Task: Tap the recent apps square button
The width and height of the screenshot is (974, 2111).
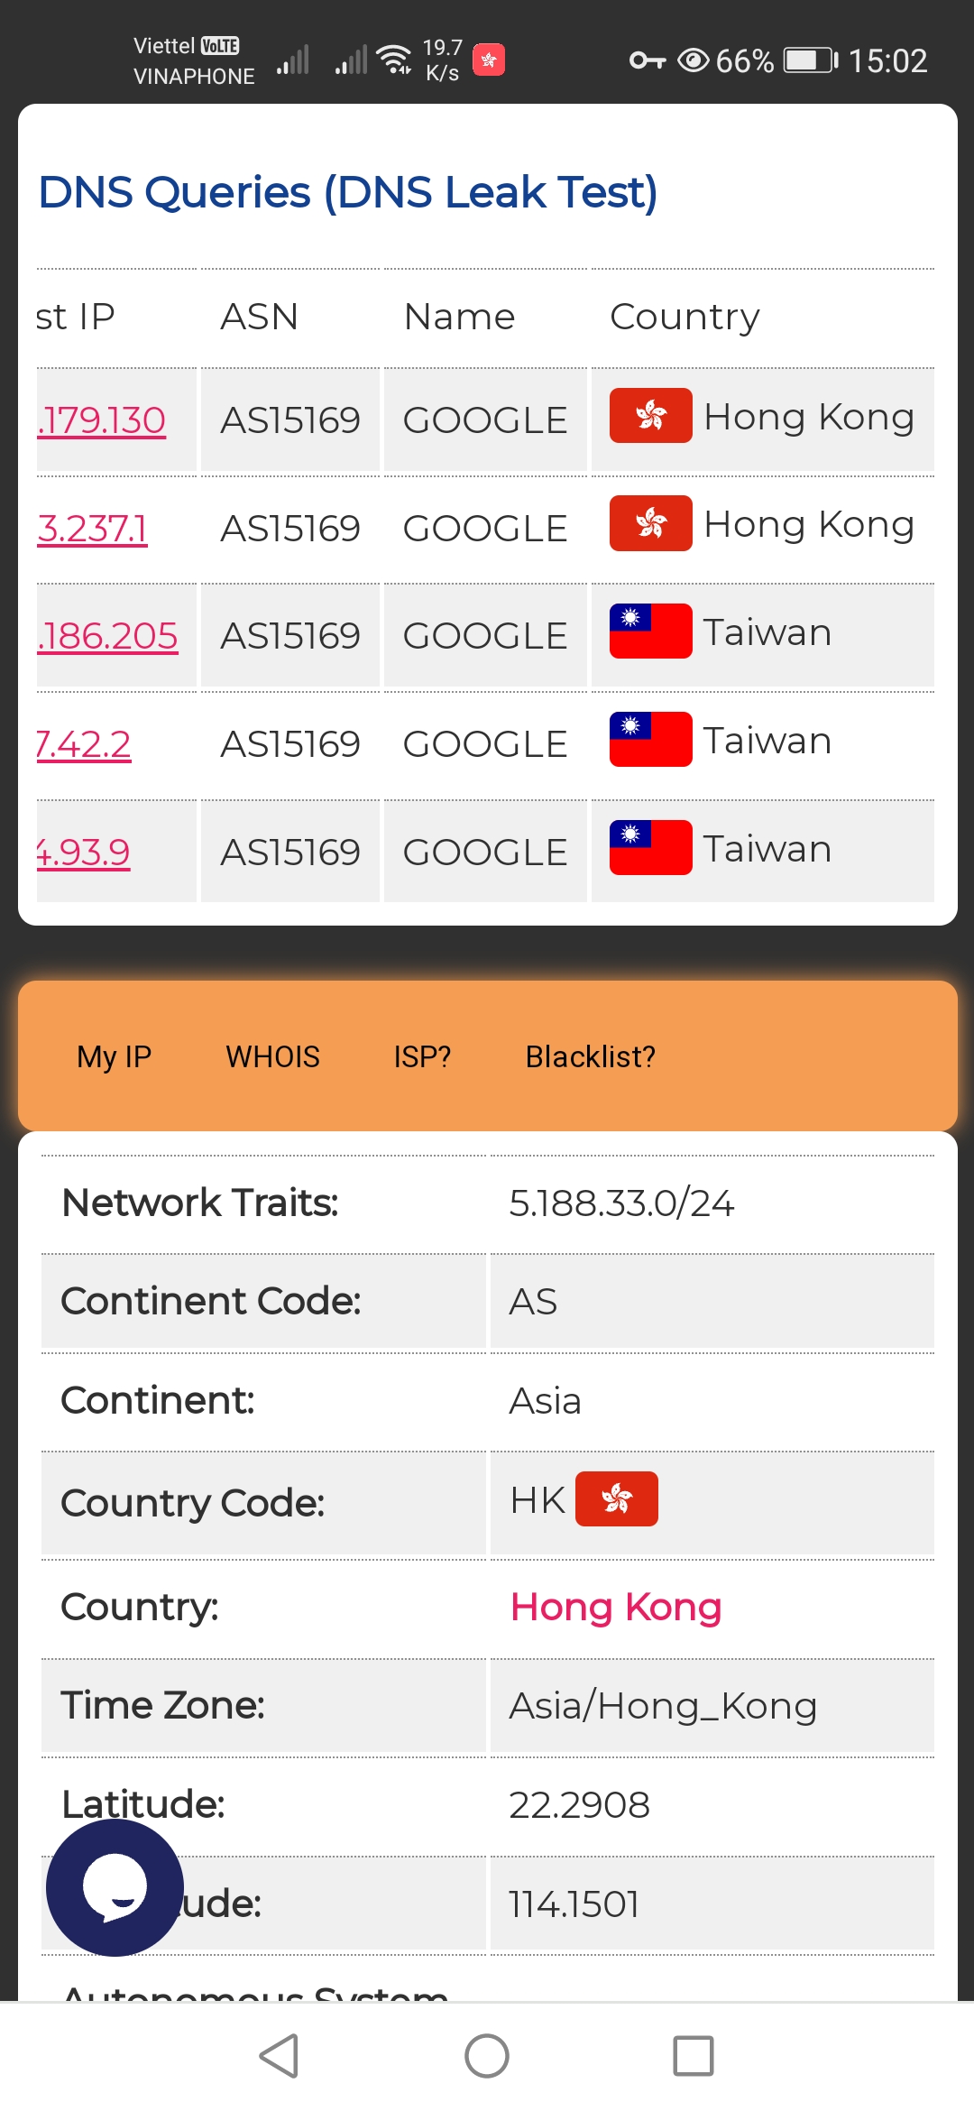Action: tap(694, 2056)
